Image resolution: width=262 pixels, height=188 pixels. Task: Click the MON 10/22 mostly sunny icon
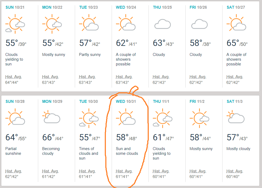52,25
